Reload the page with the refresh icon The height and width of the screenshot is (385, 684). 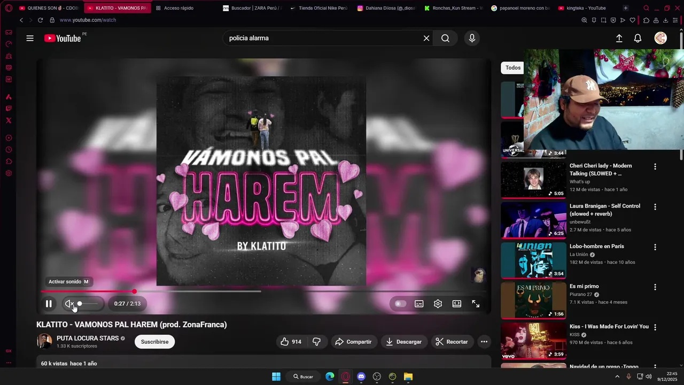point(40,20)
